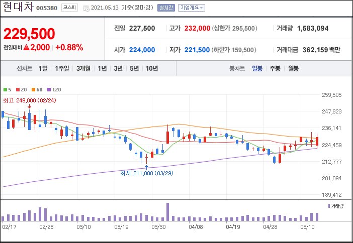
Task: Click the 저가 value 221,500
Action: pyautogui.click(x=197, y=50)
